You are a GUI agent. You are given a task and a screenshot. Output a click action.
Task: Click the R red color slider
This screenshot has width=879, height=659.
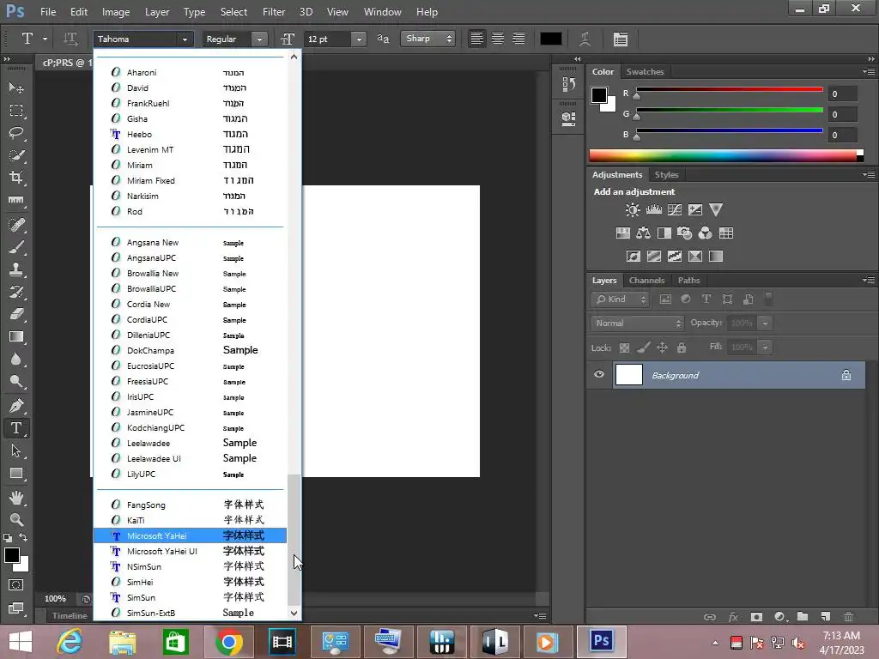[x=730, y=90]
